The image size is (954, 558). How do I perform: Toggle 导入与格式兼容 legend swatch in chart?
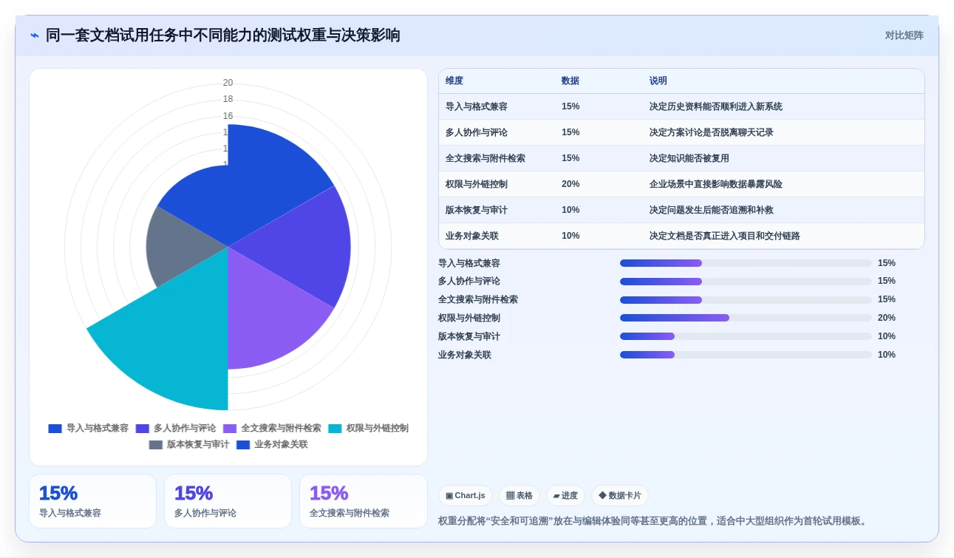(55, 429)
